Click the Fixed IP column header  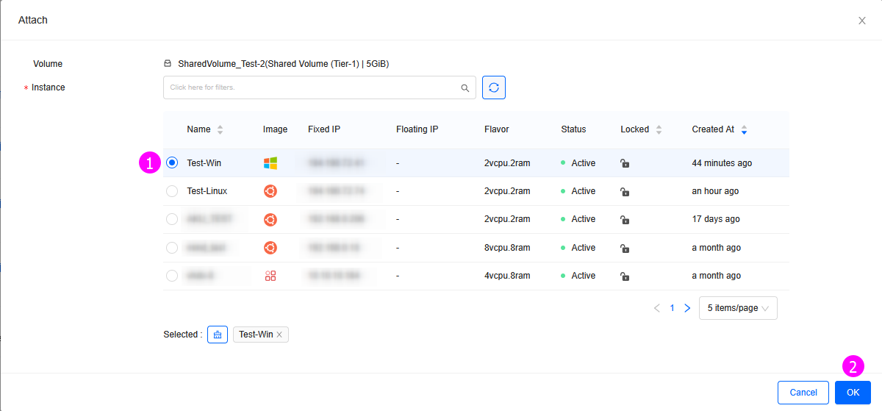tap(324, 129)
